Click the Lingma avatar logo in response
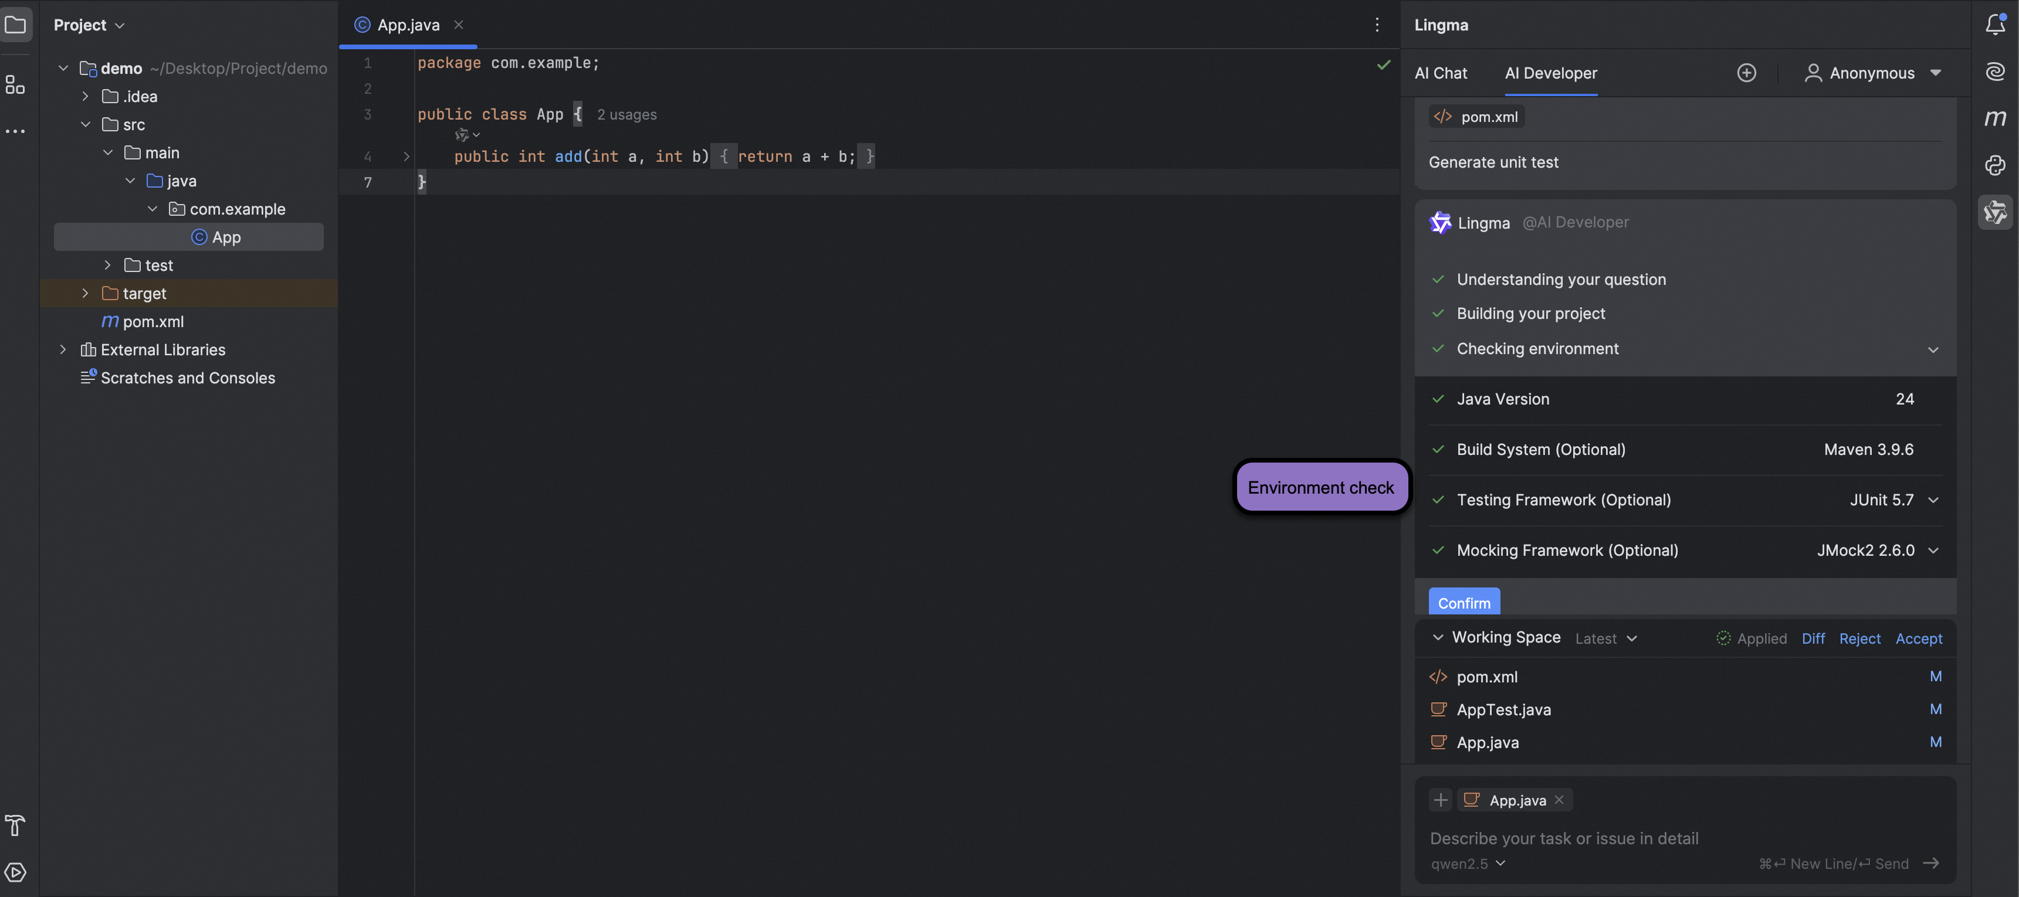Image resolution: width=2019 pixels, height=897 pixels. click(x=1440, y=222)
